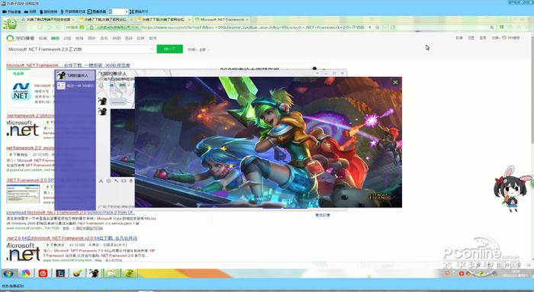Image resolution: width=534 pixels, height=292 pixels.
Task: Open the '.net 2.0 64' download result link
Action: click(72, 238)
